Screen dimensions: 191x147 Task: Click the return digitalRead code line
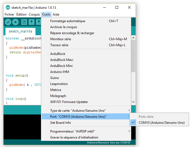coord(25,52)
